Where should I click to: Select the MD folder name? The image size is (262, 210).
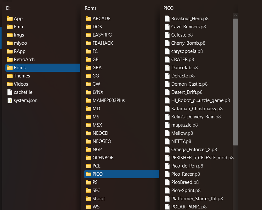click(x=96, y=109)
